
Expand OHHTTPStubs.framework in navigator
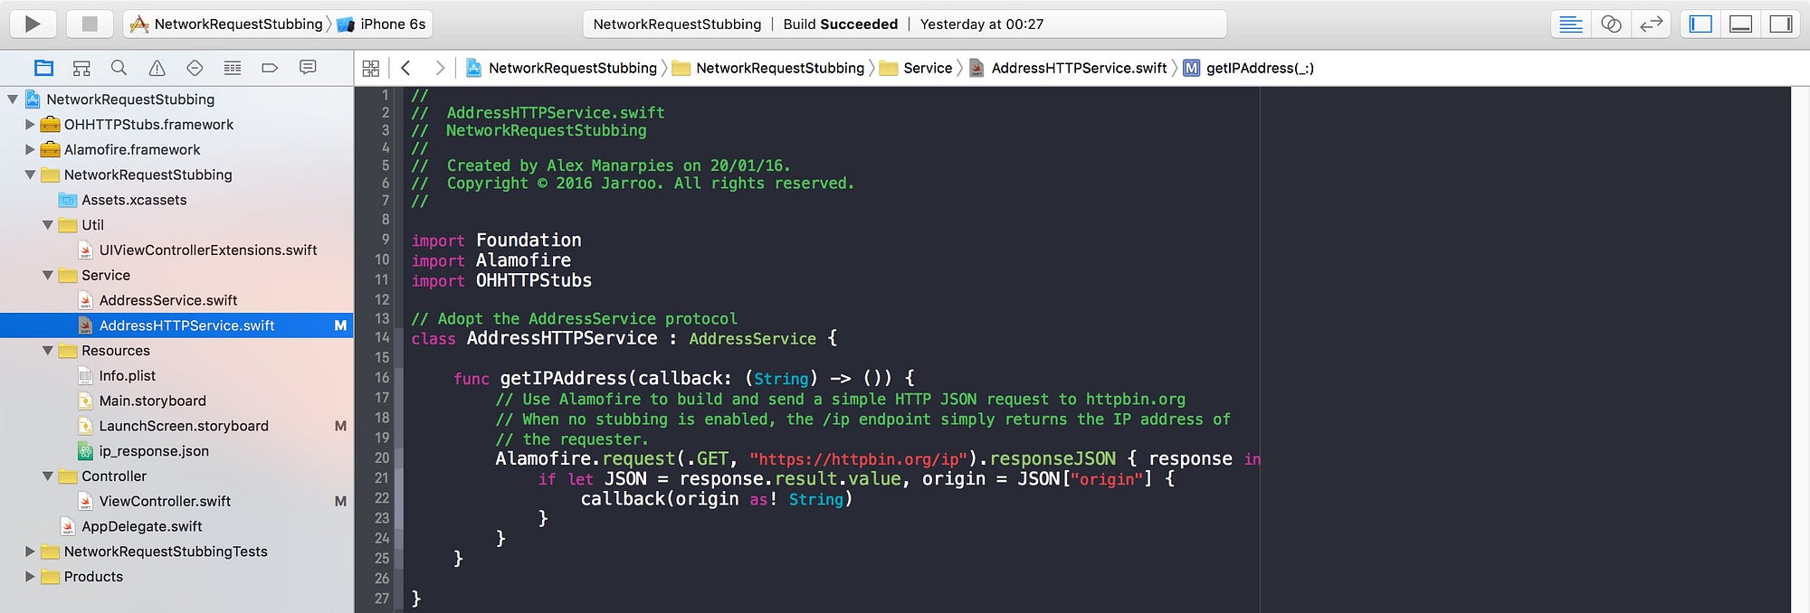click(30, 125)
